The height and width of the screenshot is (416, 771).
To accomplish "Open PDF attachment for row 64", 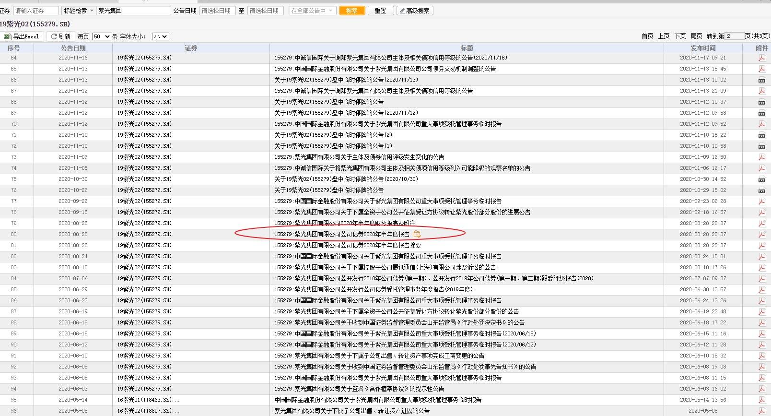I will click(x=761, y=58).
